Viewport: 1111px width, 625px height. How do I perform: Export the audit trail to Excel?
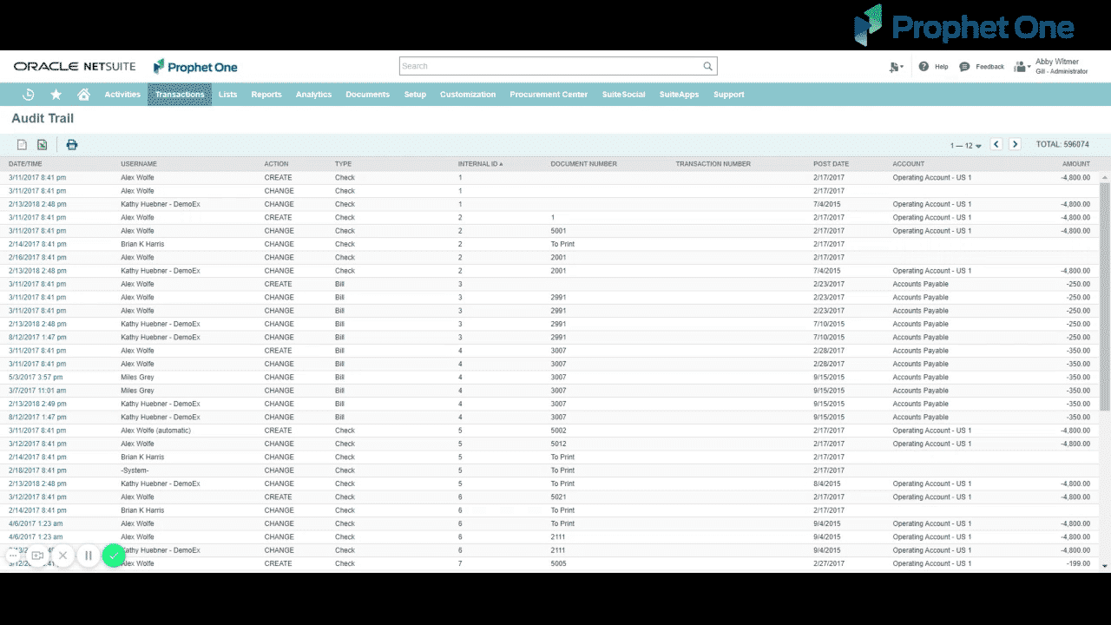pos(41,144)
